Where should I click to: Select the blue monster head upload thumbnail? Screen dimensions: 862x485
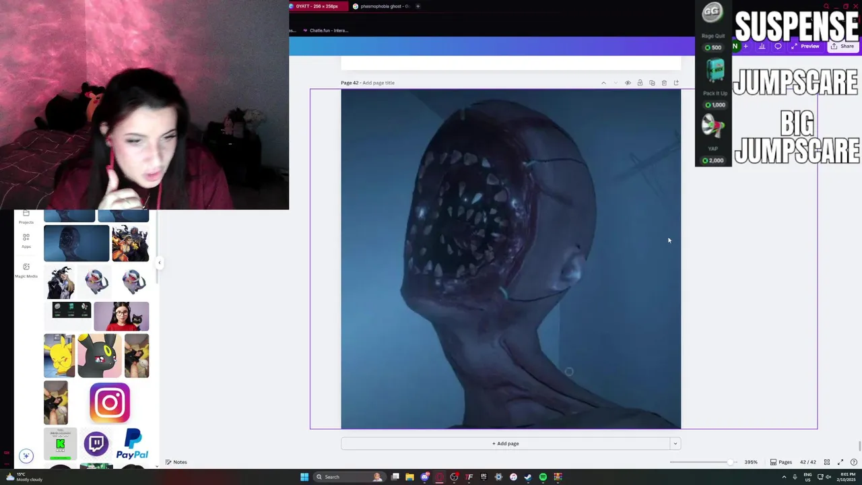(76, 243)
